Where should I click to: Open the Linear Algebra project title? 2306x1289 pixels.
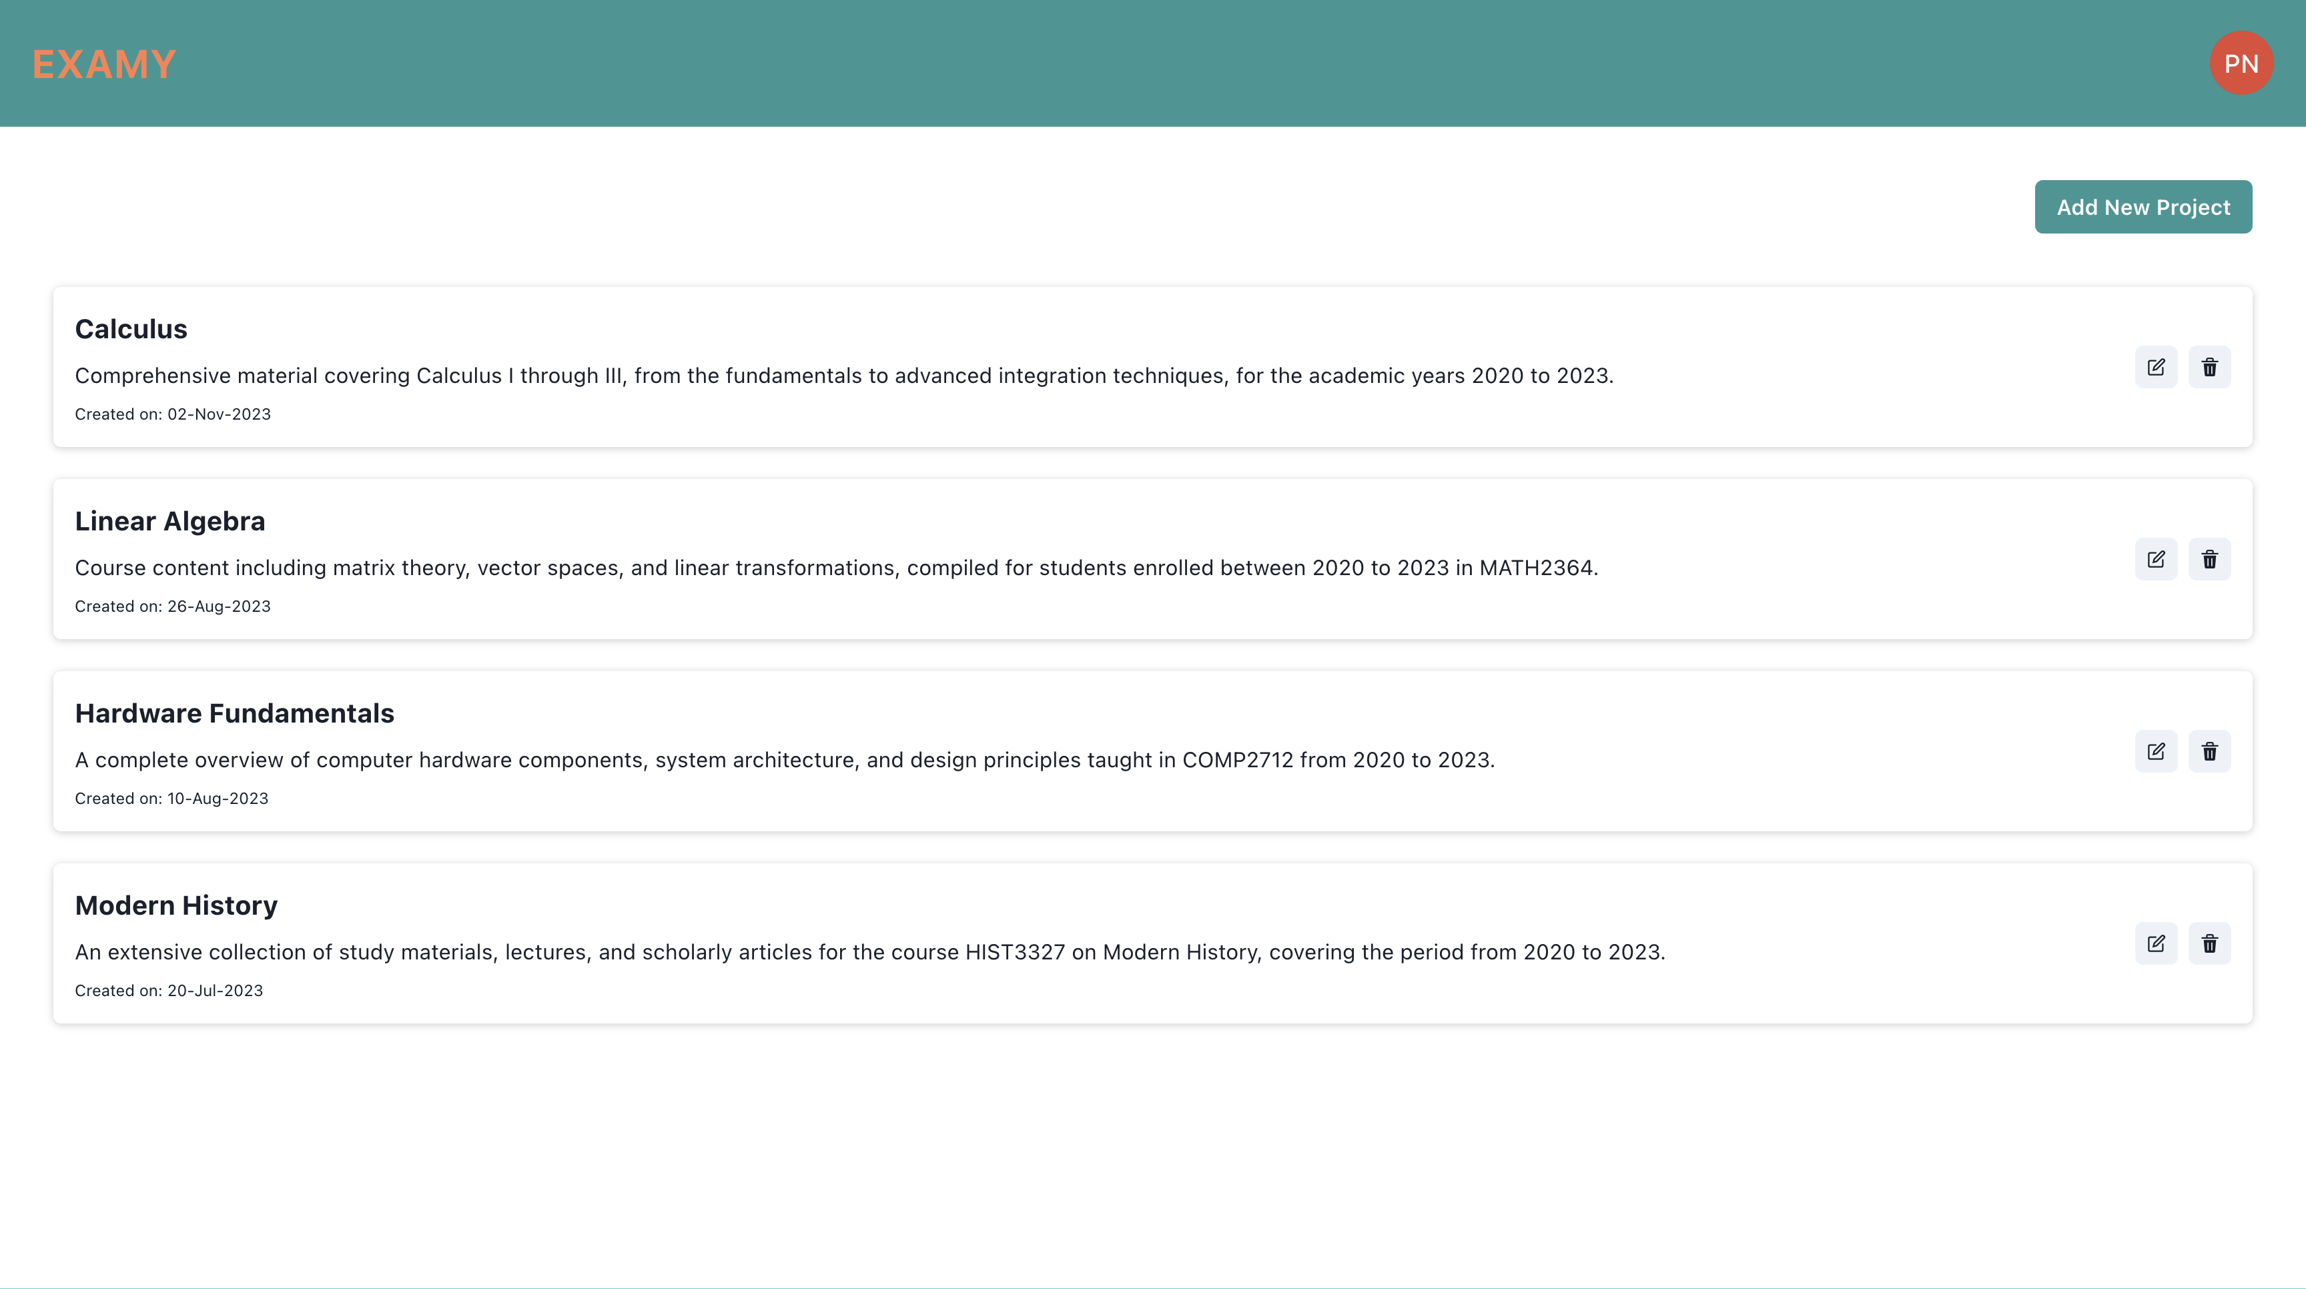[170, 521]
